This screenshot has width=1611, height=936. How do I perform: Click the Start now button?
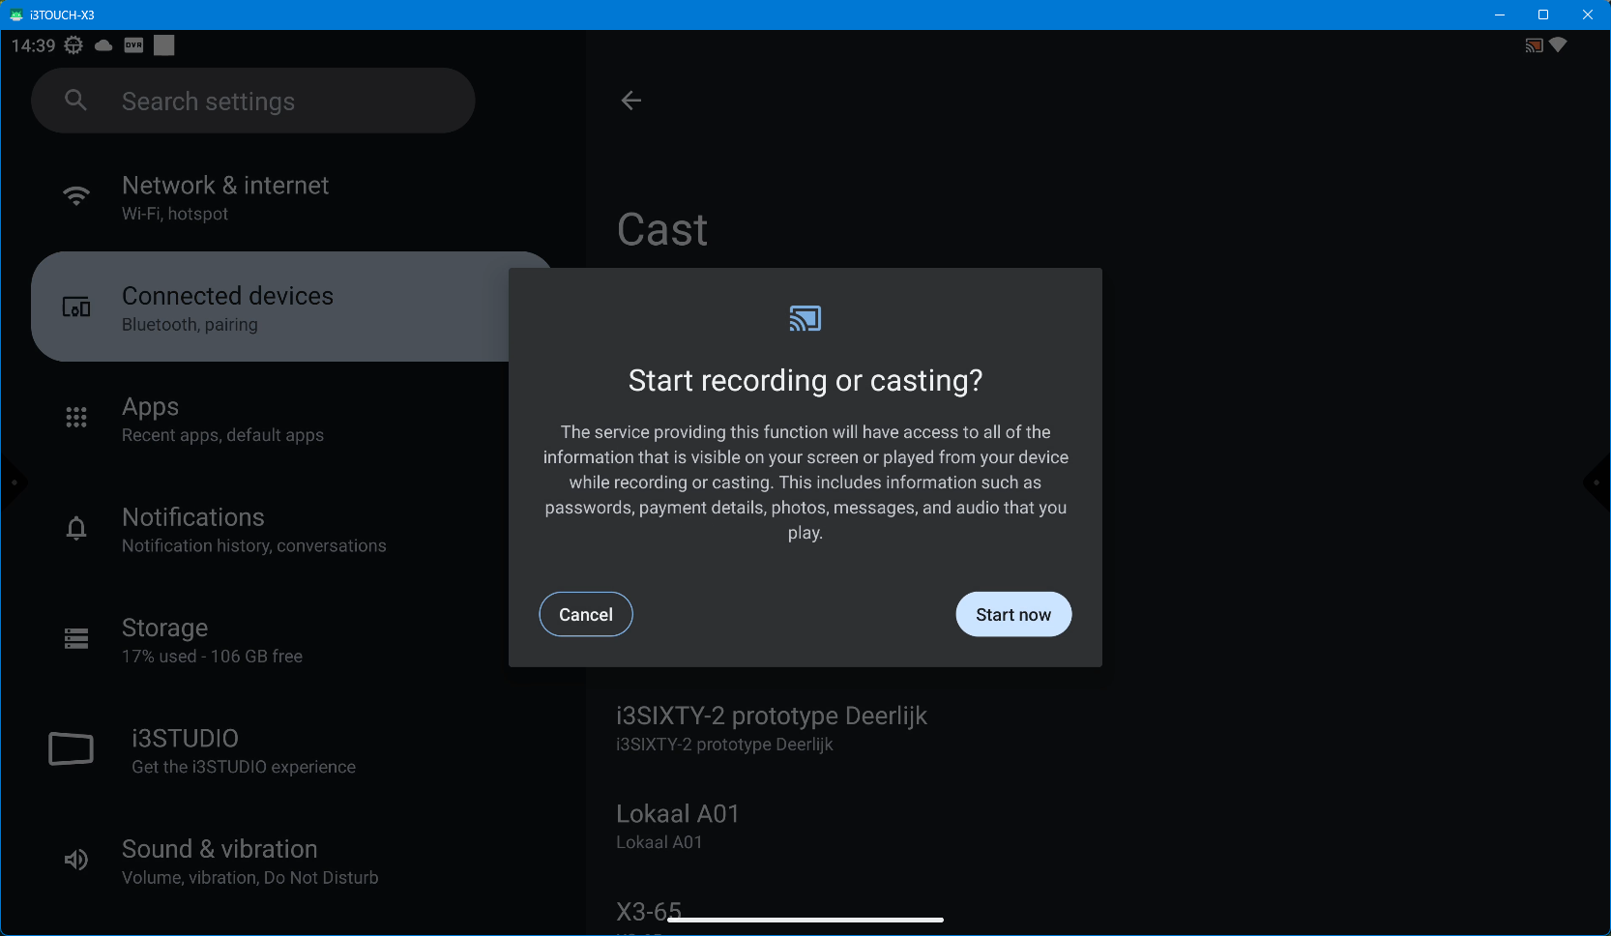(1012, 614)
